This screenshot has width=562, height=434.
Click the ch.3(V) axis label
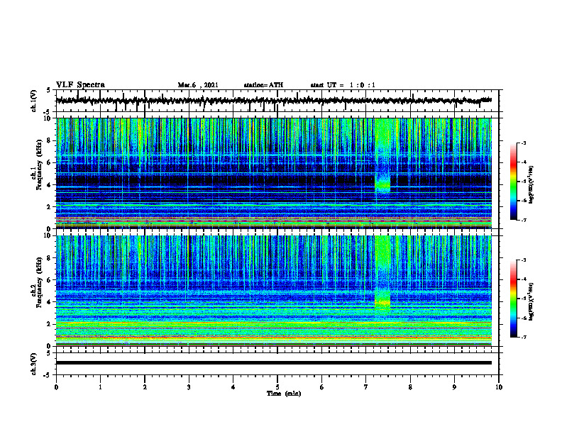point(34,364)
